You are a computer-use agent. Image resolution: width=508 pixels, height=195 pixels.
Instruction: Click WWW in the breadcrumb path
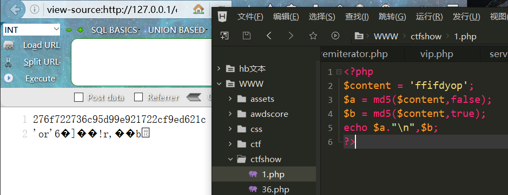[x=386, y=37]
